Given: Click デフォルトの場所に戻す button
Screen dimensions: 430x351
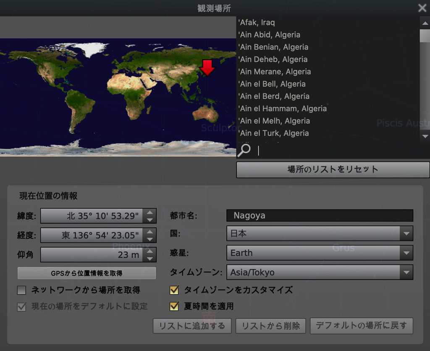Looking at the screenshot, I should click(x=362, y=326).
